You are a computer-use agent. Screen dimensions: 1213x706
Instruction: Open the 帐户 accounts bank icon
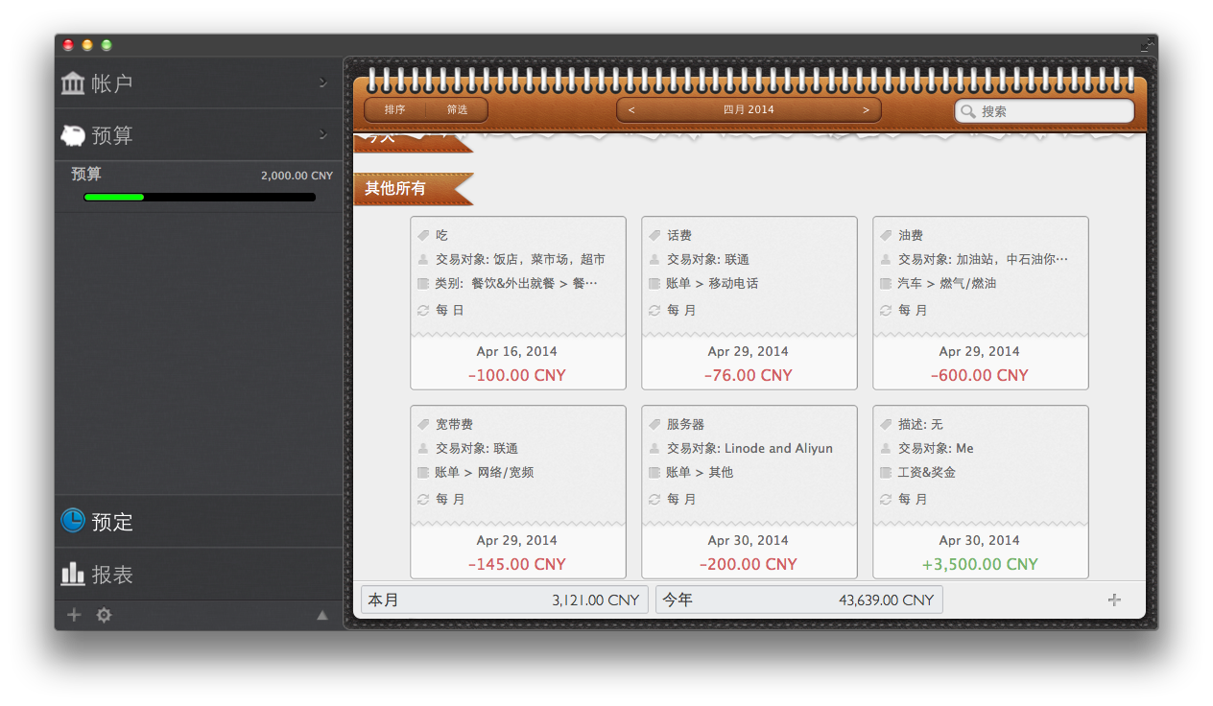click(x=72, y=83)
